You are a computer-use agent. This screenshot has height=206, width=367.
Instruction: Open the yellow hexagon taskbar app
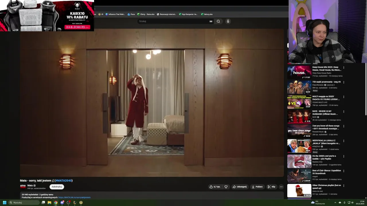pos(81,203)
